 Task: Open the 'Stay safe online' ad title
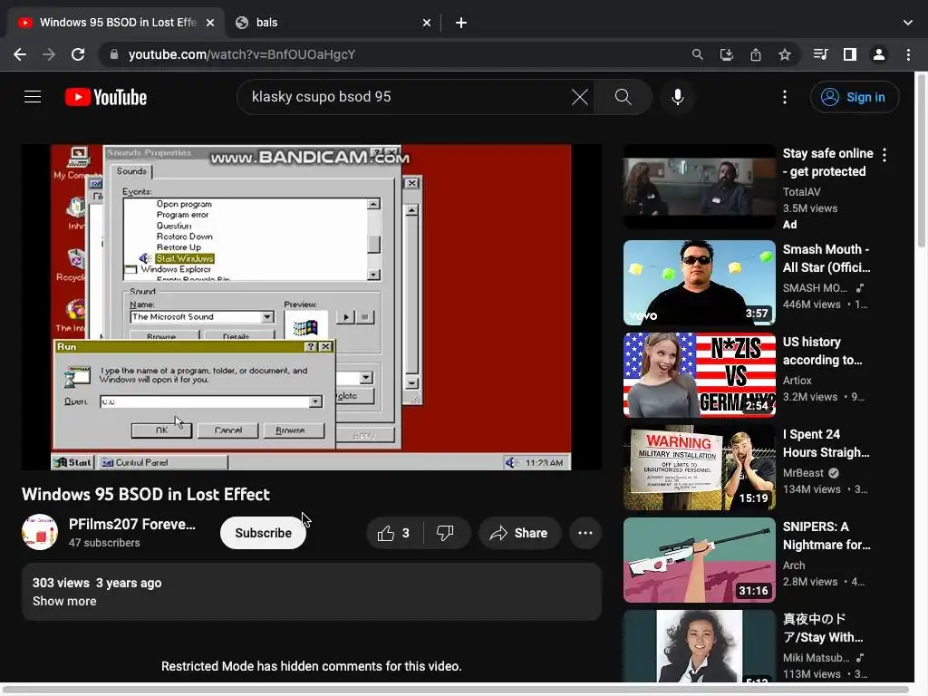(827, 162)
